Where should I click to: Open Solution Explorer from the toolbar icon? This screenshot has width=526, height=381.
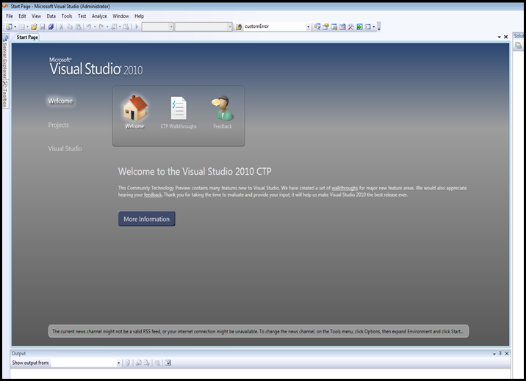(317, 26)
